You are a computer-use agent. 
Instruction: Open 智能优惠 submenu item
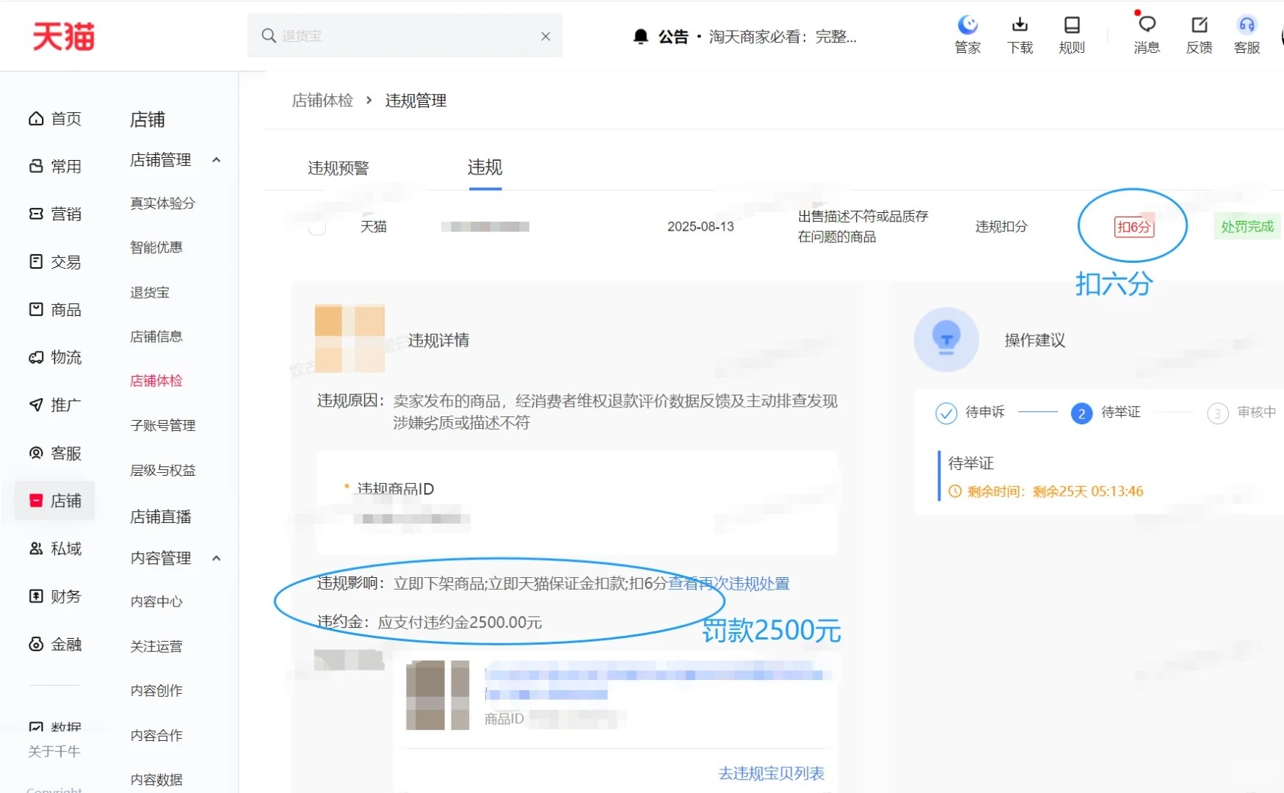click(x=156, y=247)
